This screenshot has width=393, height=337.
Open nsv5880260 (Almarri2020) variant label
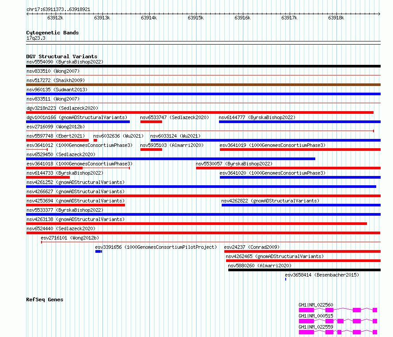click(x=260, y=266)
